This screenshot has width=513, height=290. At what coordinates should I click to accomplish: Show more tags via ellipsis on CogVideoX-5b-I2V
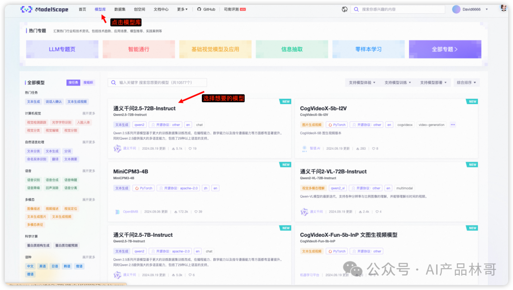[453, 125]
